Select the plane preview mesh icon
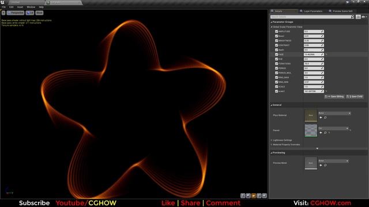The width and height of the screenshot is (369, 207). click(x=254, y=195)
